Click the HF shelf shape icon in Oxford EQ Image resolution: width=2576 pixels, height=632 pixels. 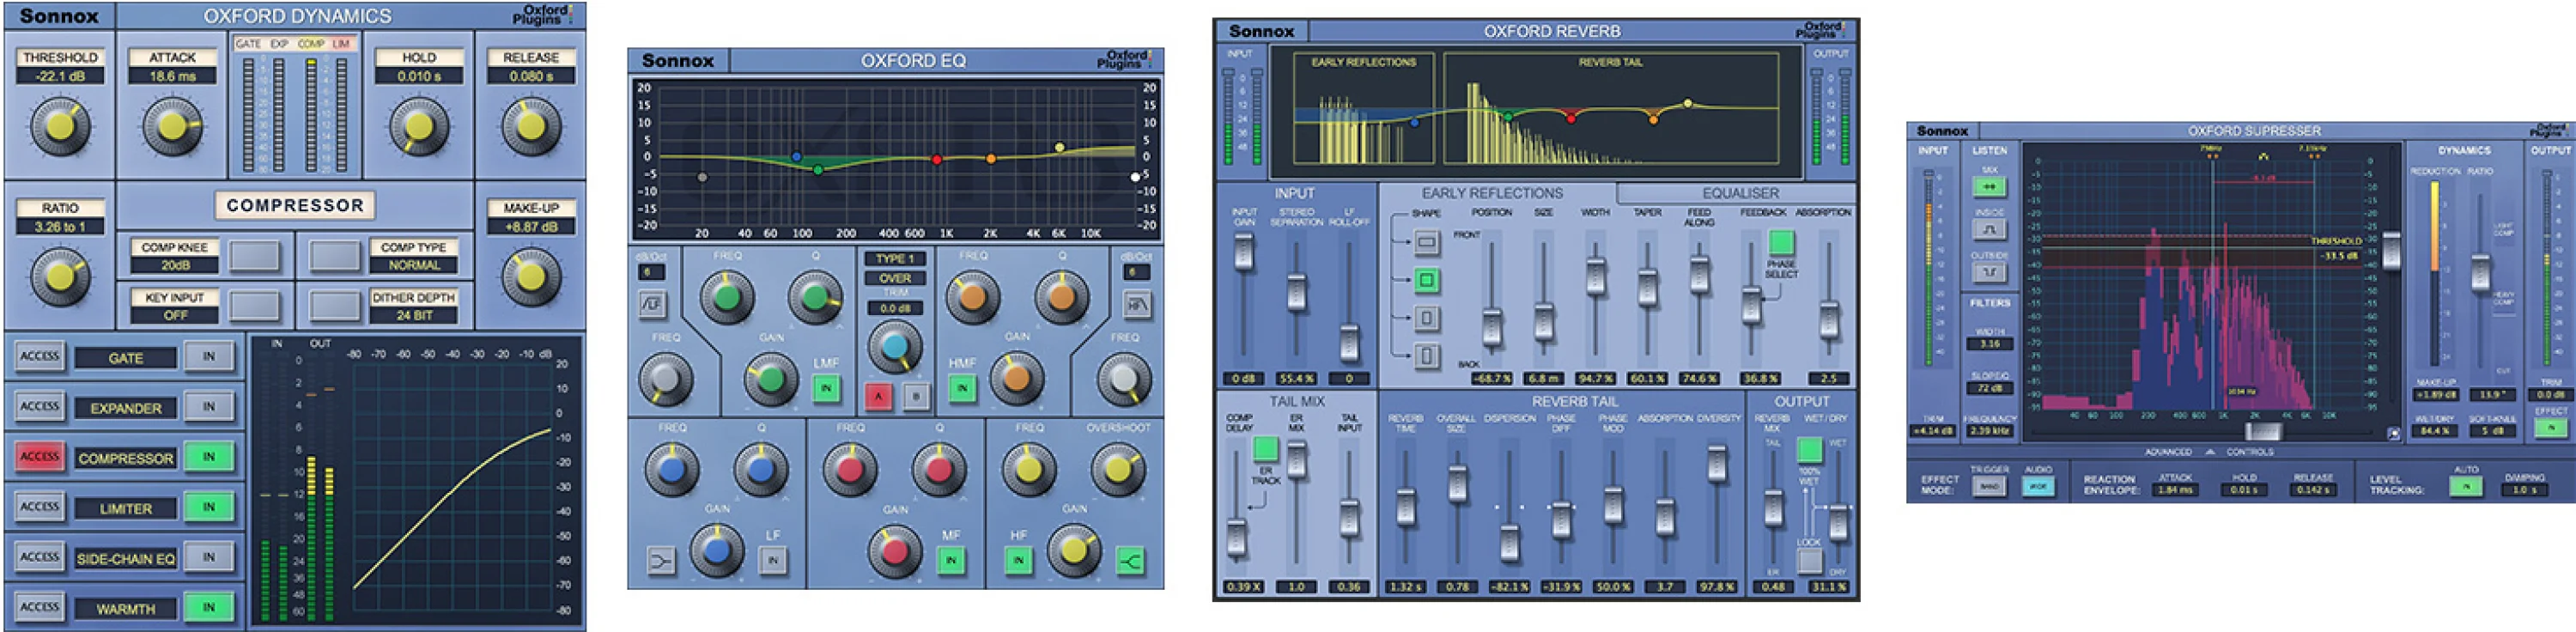coord(1130,561)
